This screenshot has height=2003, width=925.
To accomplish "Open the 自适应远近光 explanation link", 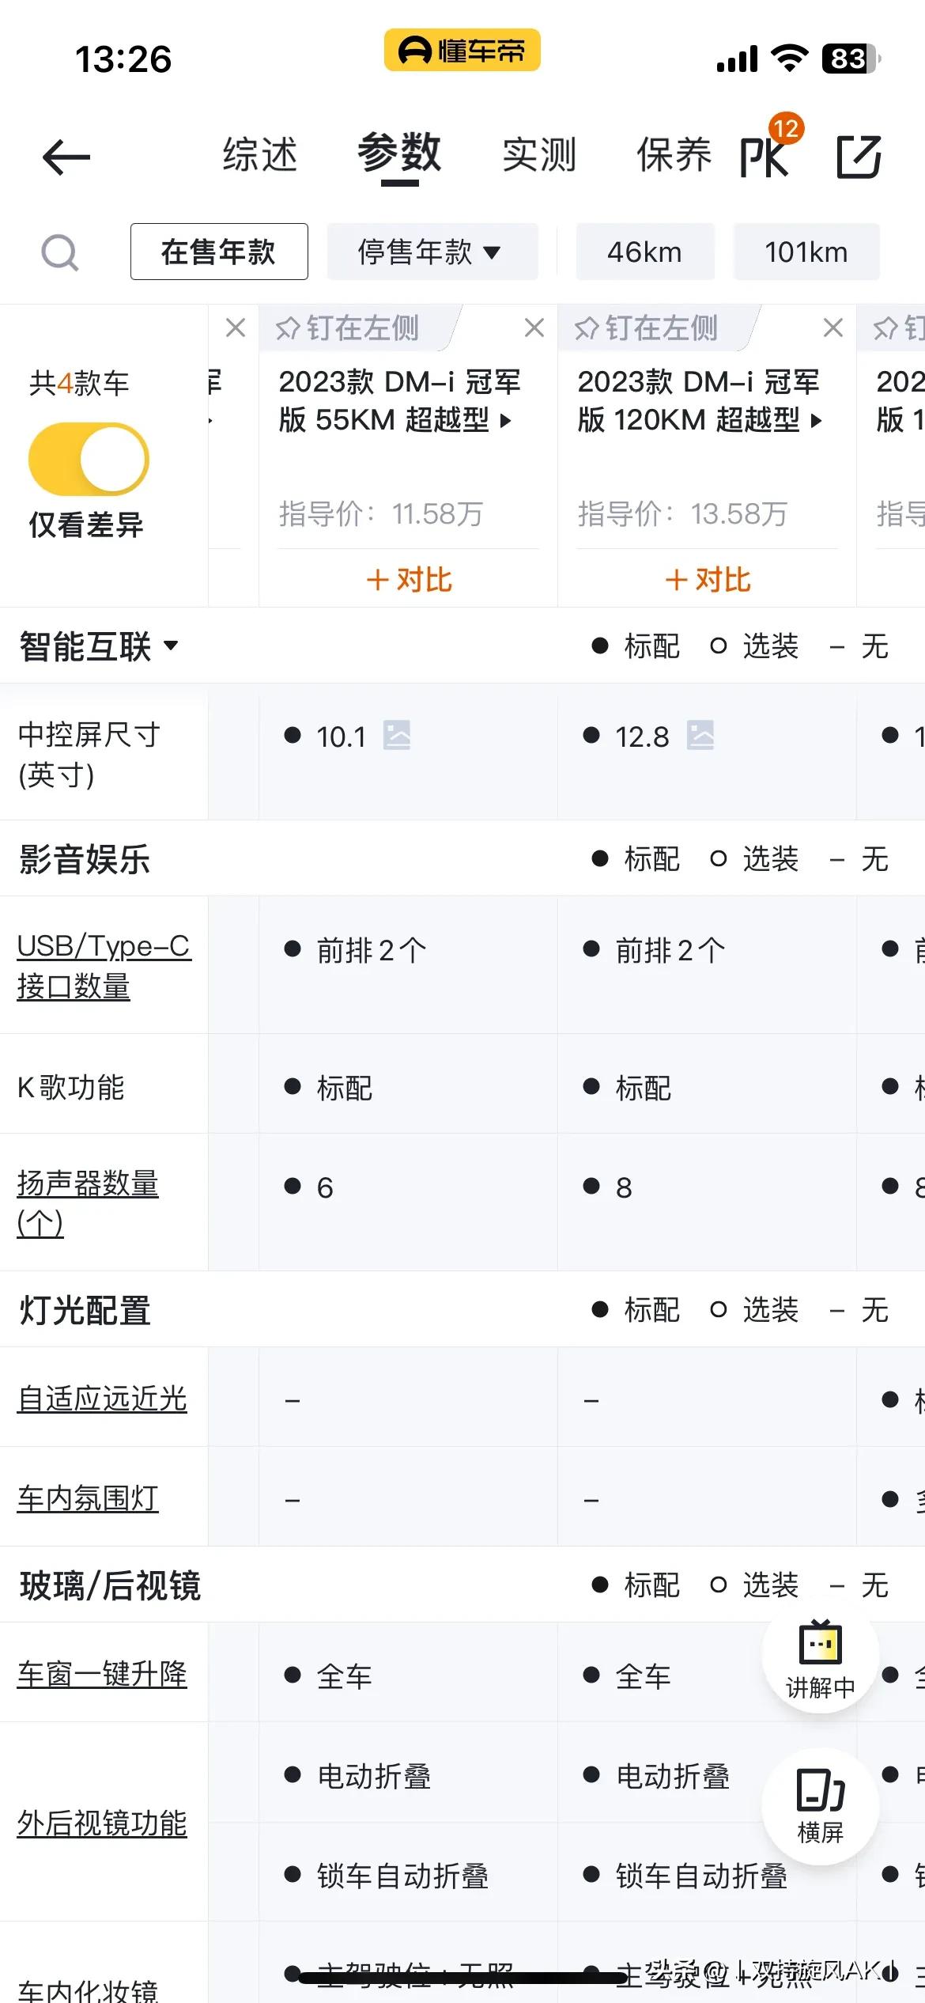I will click(x=102, y=1398).
